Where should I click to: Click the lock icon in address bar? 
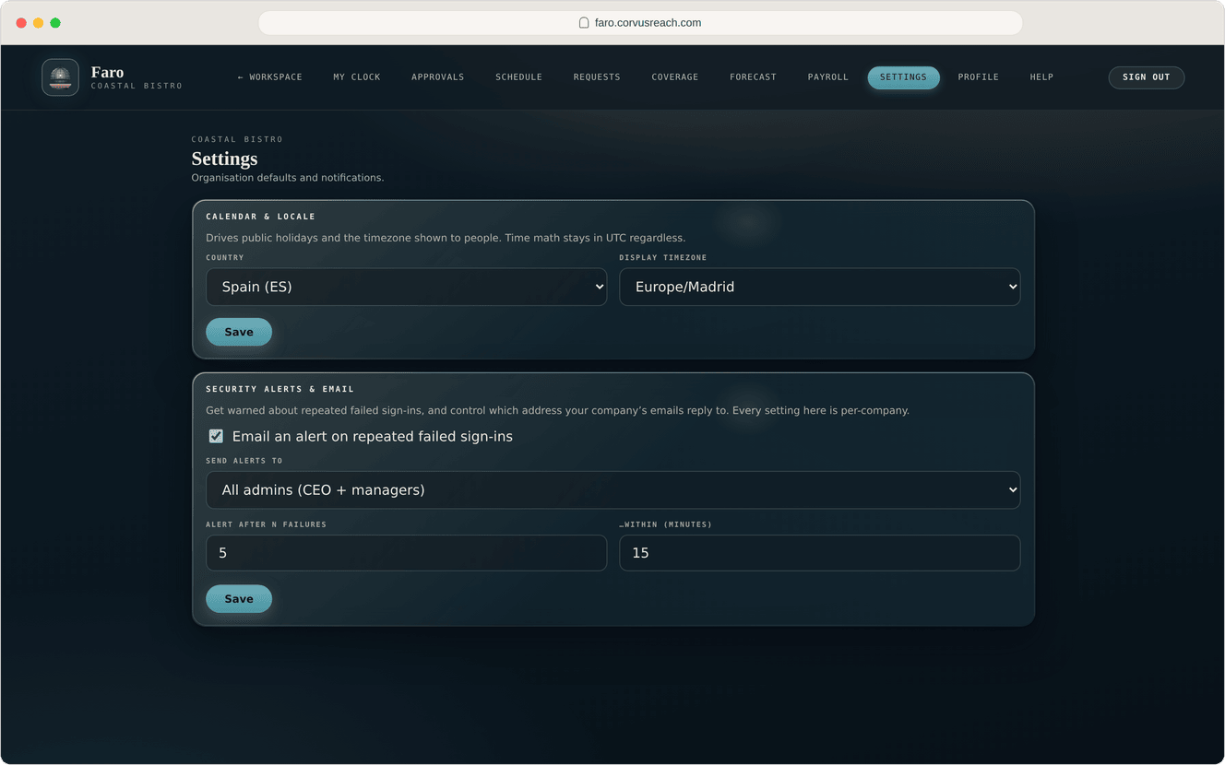tap(584, 23)
